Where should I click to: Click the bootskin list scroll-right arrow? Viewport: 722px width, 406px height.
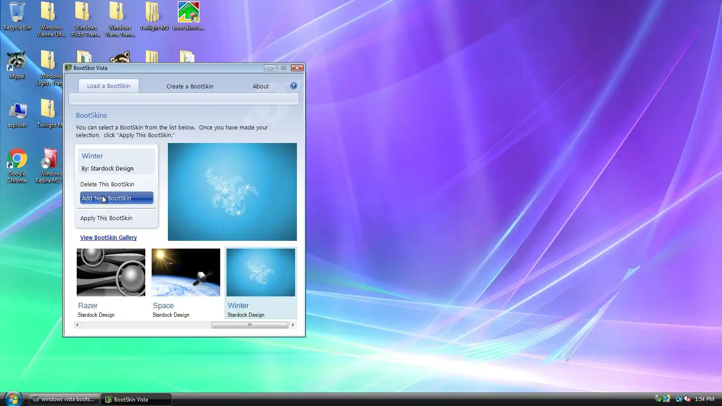coord(293,325)
